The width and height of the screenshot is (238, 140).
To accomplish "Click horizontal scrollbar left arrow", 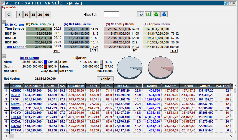I will point(7,136).
